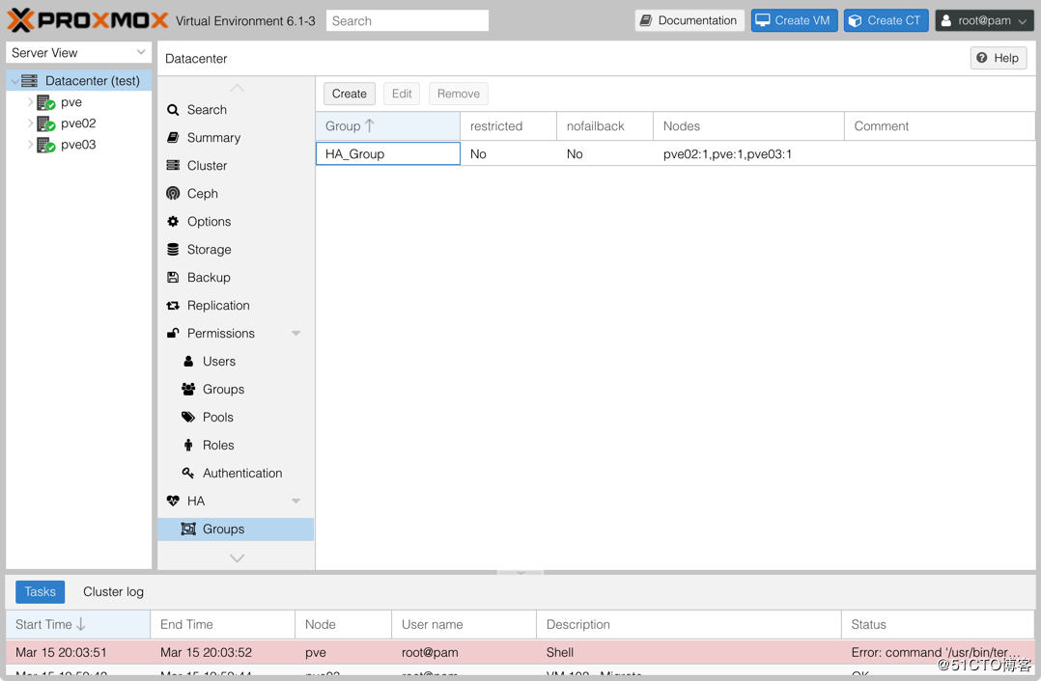Click the Create CT button
The height and width of the screenshot is (681, 1041).
(x=886, y=20)
